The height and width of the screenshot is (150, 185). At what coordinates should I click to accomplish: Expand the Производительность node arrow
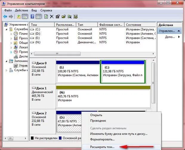pos(11,52)
